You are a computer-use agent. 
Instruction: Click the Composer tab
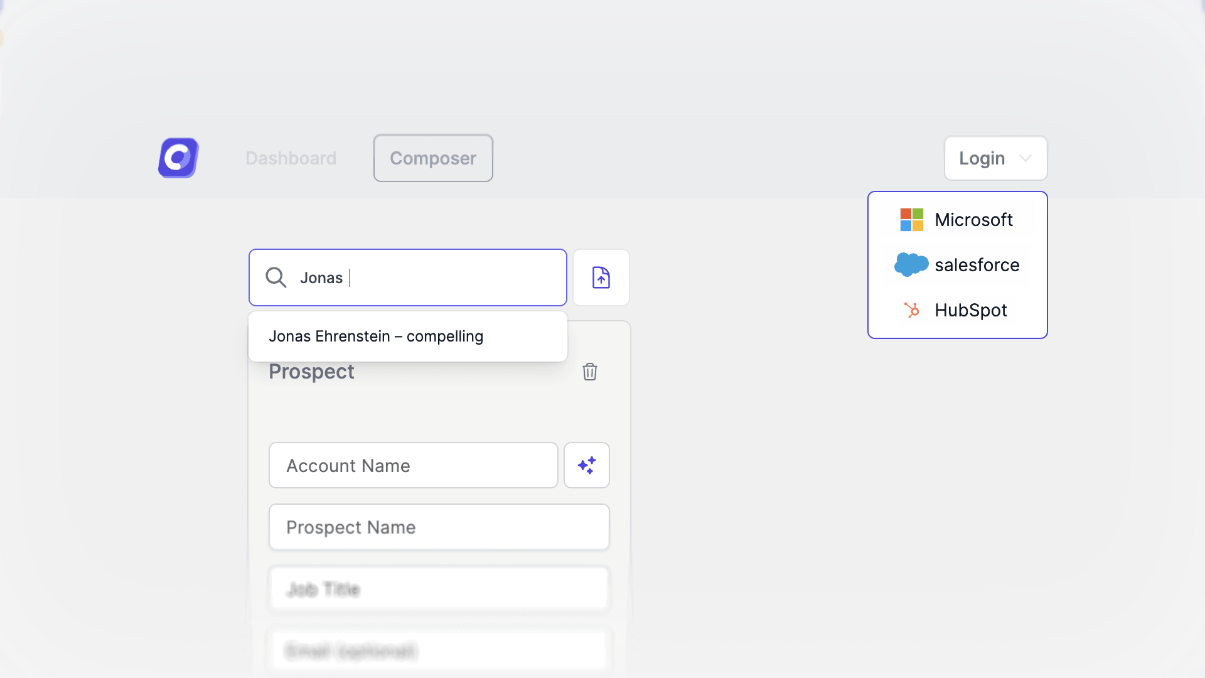pyautogui.click(x=433, y=158)
